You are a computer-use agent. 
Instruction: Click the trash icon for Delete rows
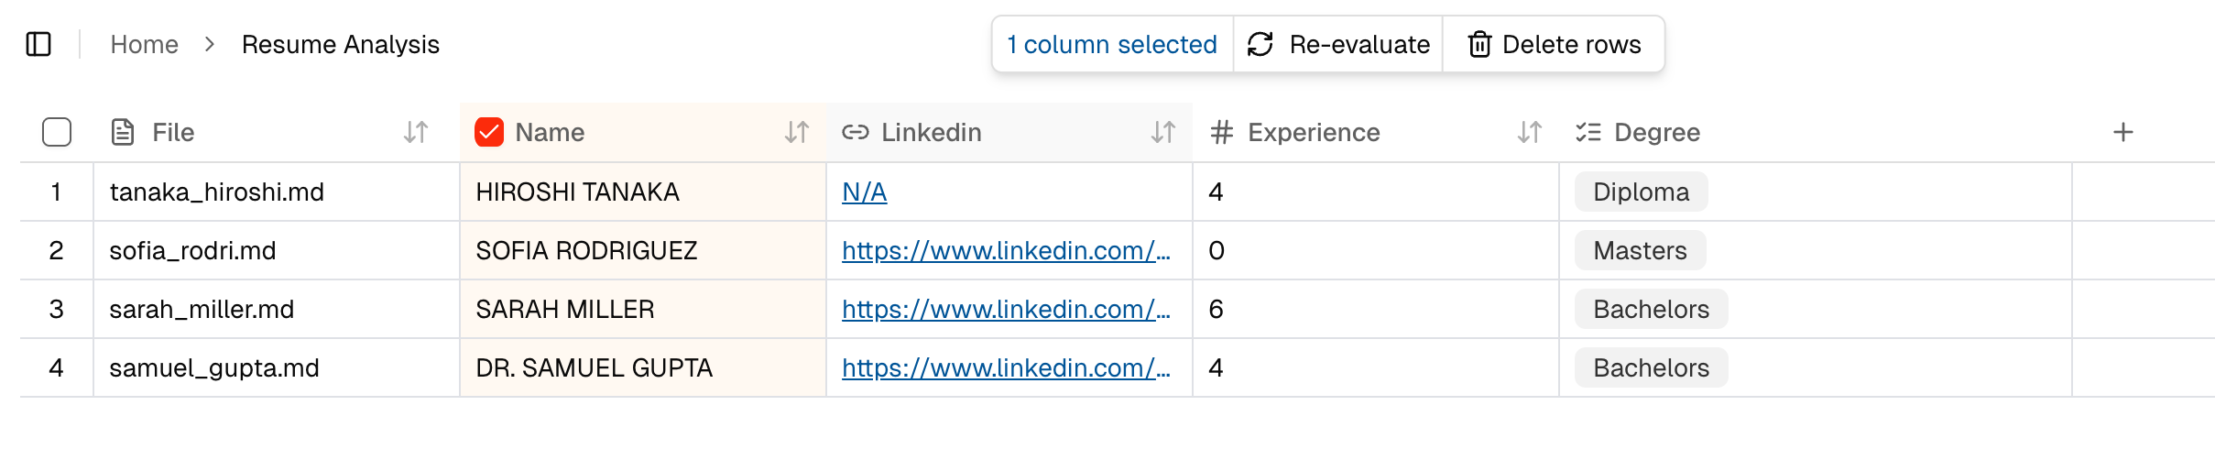point(1479,44)
